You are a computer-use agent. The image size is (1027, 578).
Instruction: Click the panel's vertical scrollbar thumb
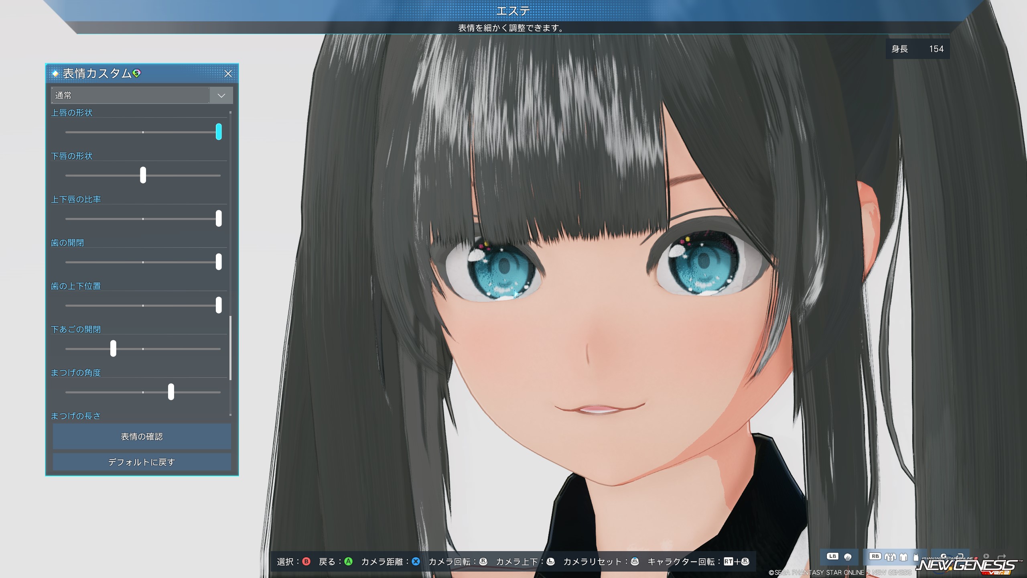click(x=230, y=348)
